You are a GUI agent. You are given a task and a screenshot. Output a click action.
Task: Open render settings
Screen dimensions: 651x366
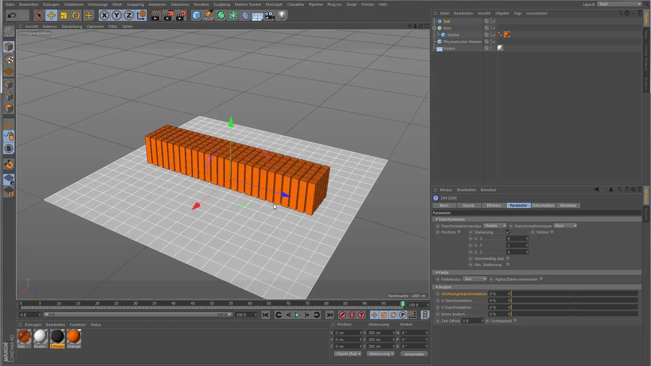[x=181, y=15]
